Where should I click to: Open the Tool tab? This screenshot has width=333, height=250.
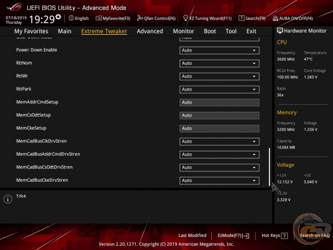(231, 31)
